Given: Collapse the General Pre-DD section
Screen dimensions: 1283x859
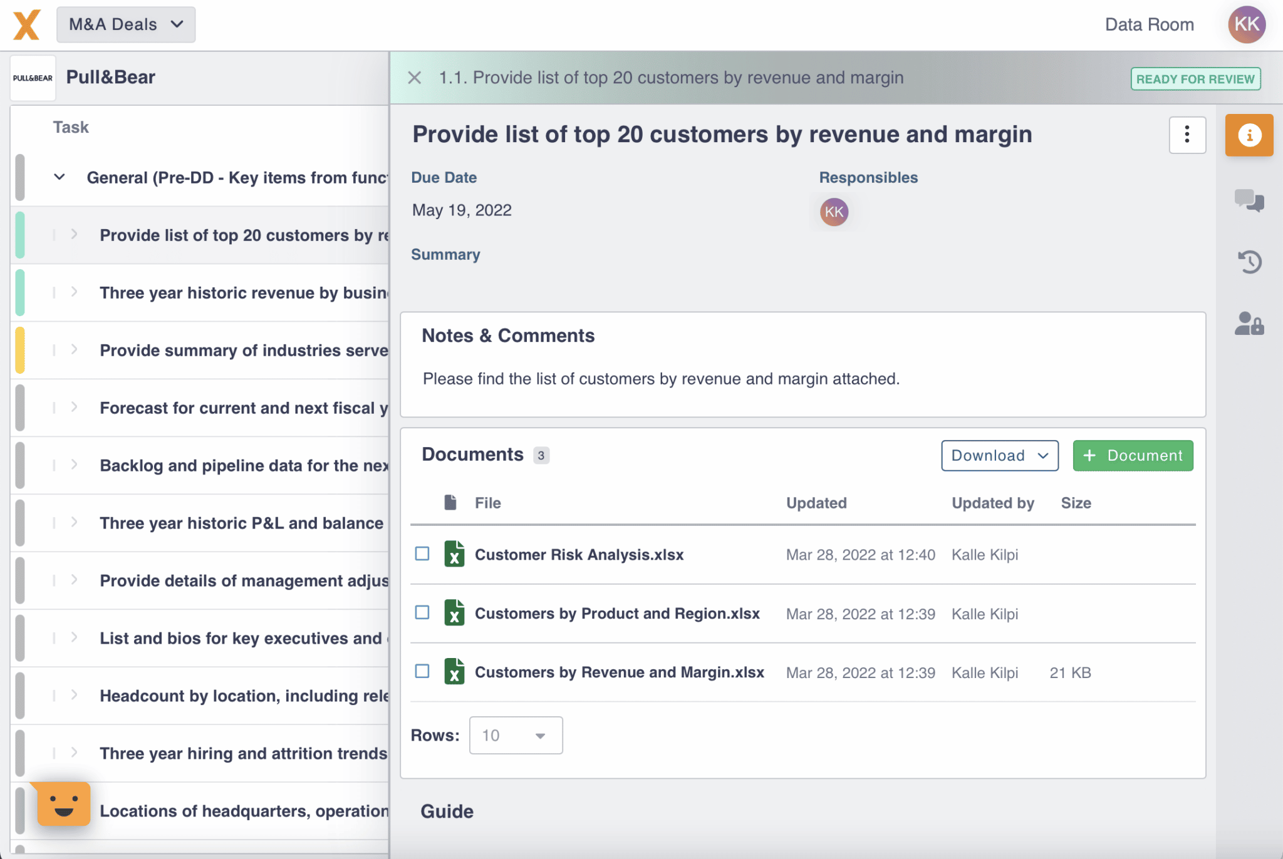Looking at the screenshot, I should (x=60, y=177).
